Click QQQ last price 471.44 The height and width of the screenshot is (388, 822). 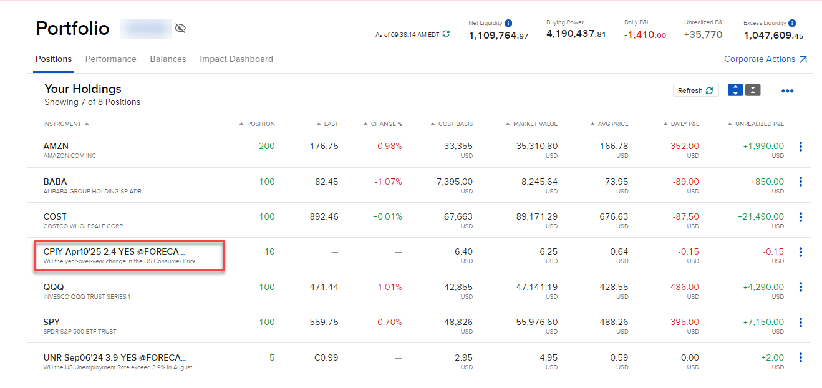coord(324,288)
